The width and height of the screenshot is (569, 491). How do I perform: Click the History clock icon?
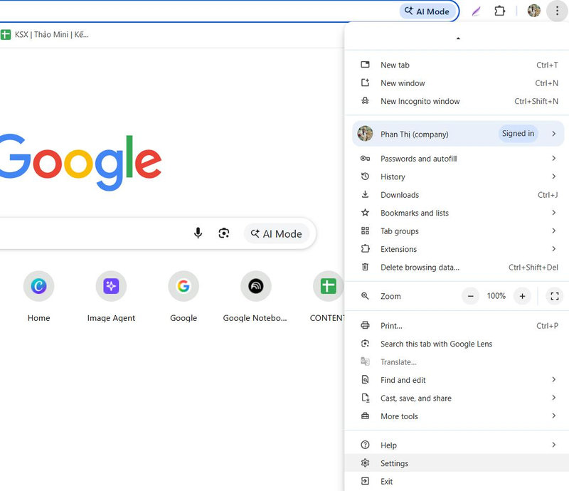coord(365,176)
